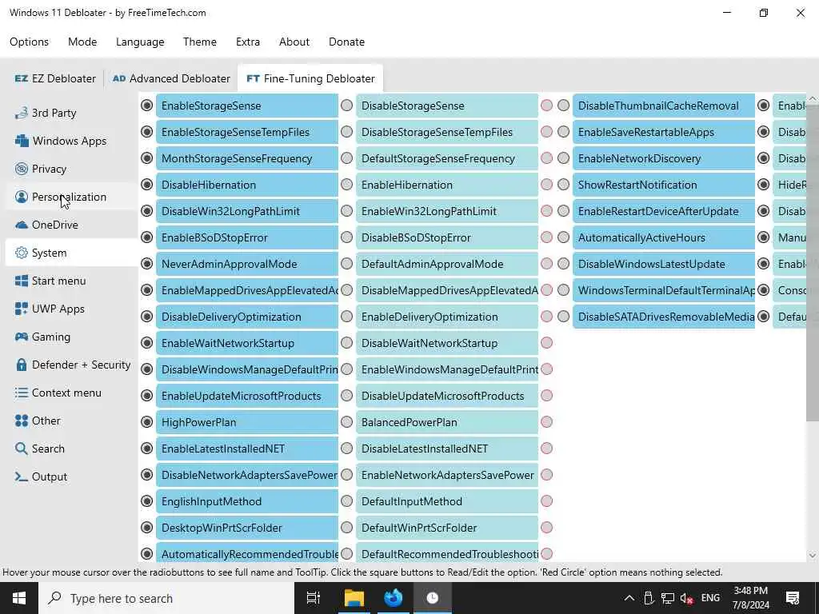Open the EnableWin32LongPathLimit option button
Viewport: 819px width, 614px height.
pos(447,211)
